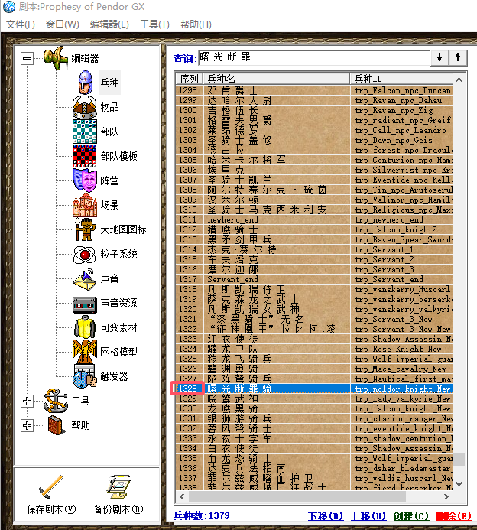Select row 1317 Servant_end
The image size is (477, 530).
(314, 279)
